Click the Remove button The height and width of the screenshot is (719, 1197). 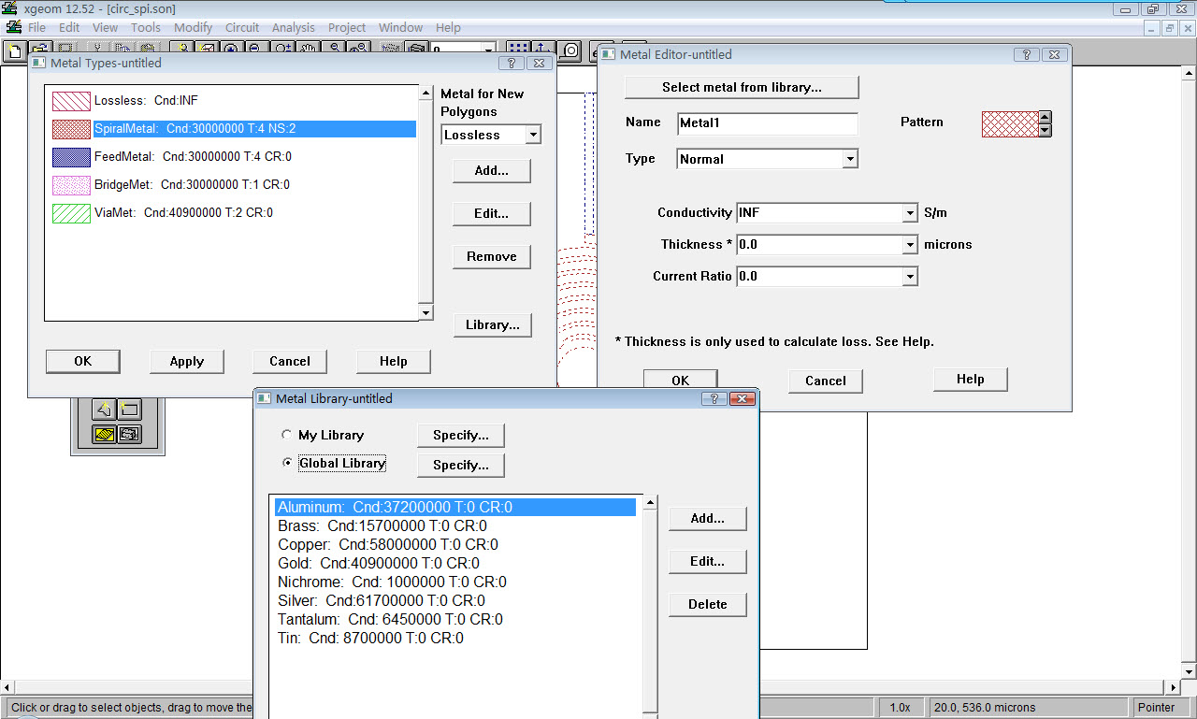click(491, 257)
